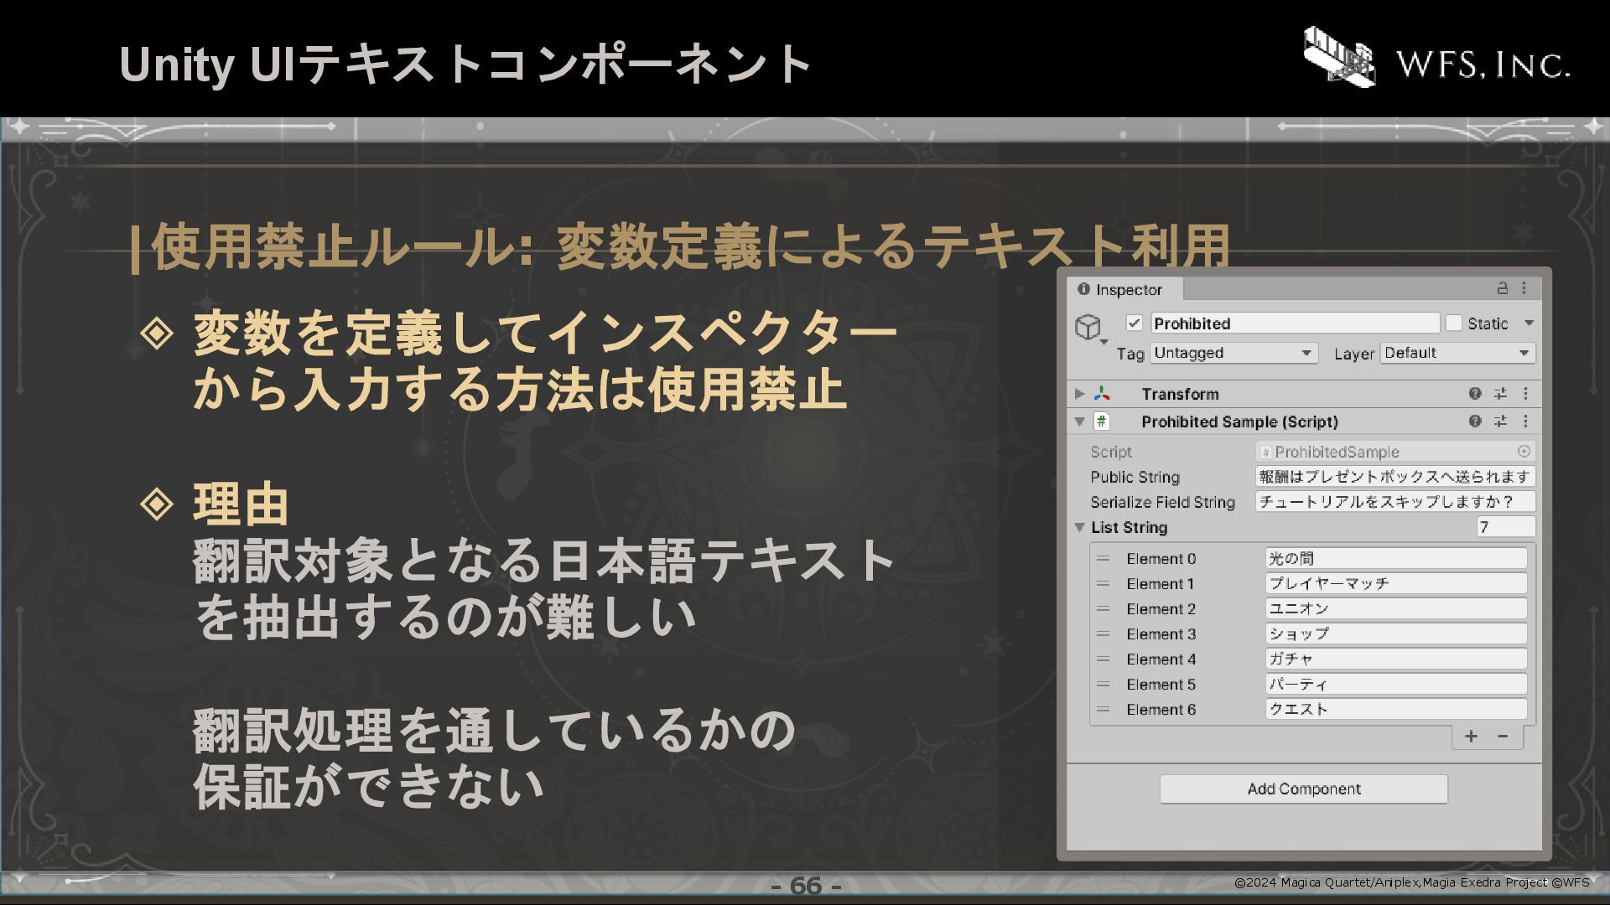Open Transform component three-dot menu

pos(1525,394)
